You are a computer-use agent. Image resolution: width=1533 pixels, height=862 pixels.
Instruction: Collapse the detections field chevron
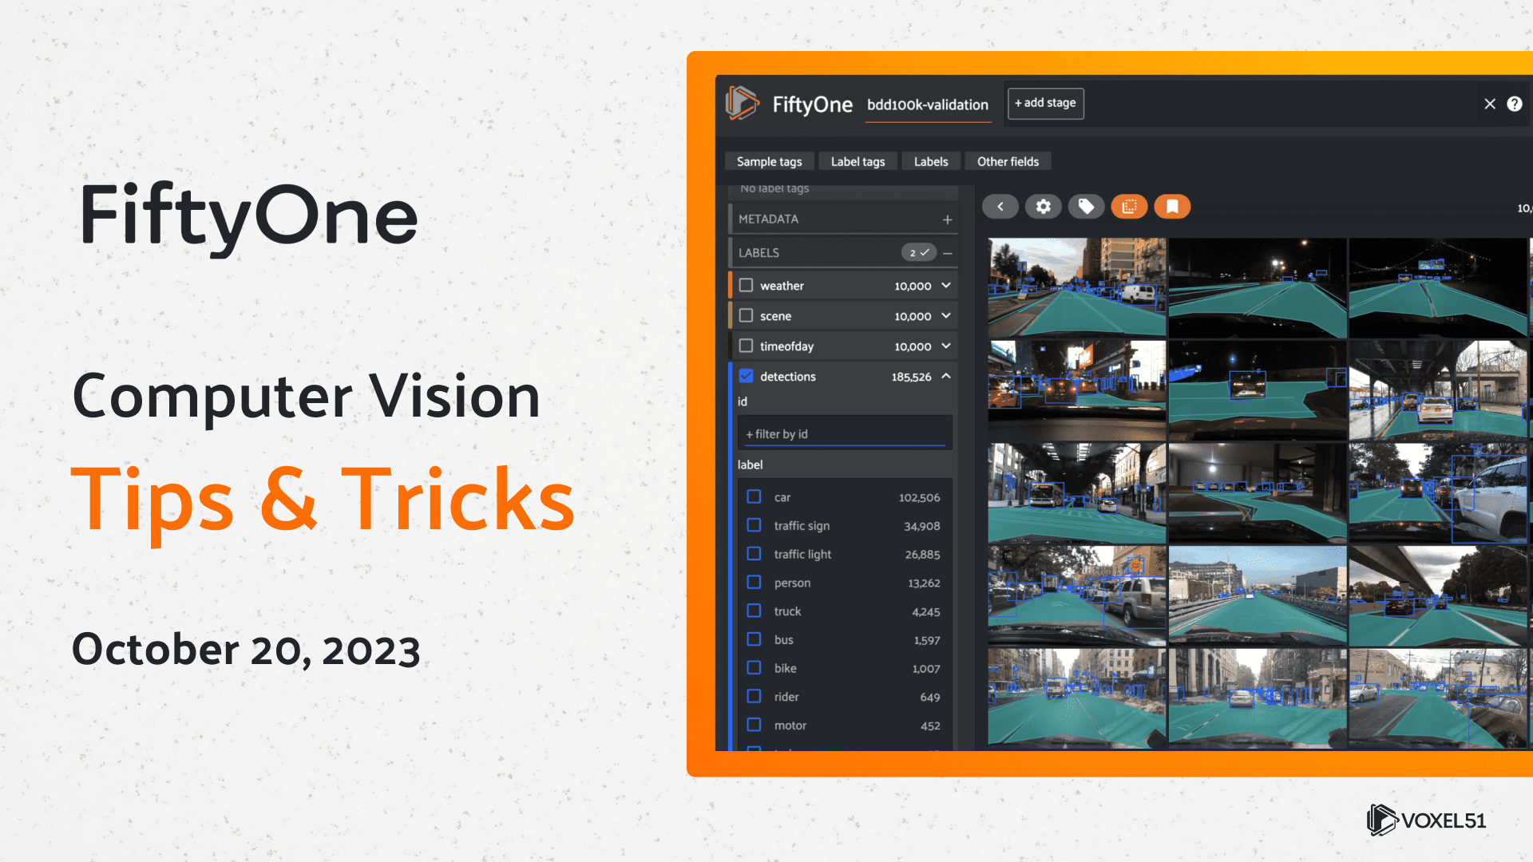pos(946,376)
